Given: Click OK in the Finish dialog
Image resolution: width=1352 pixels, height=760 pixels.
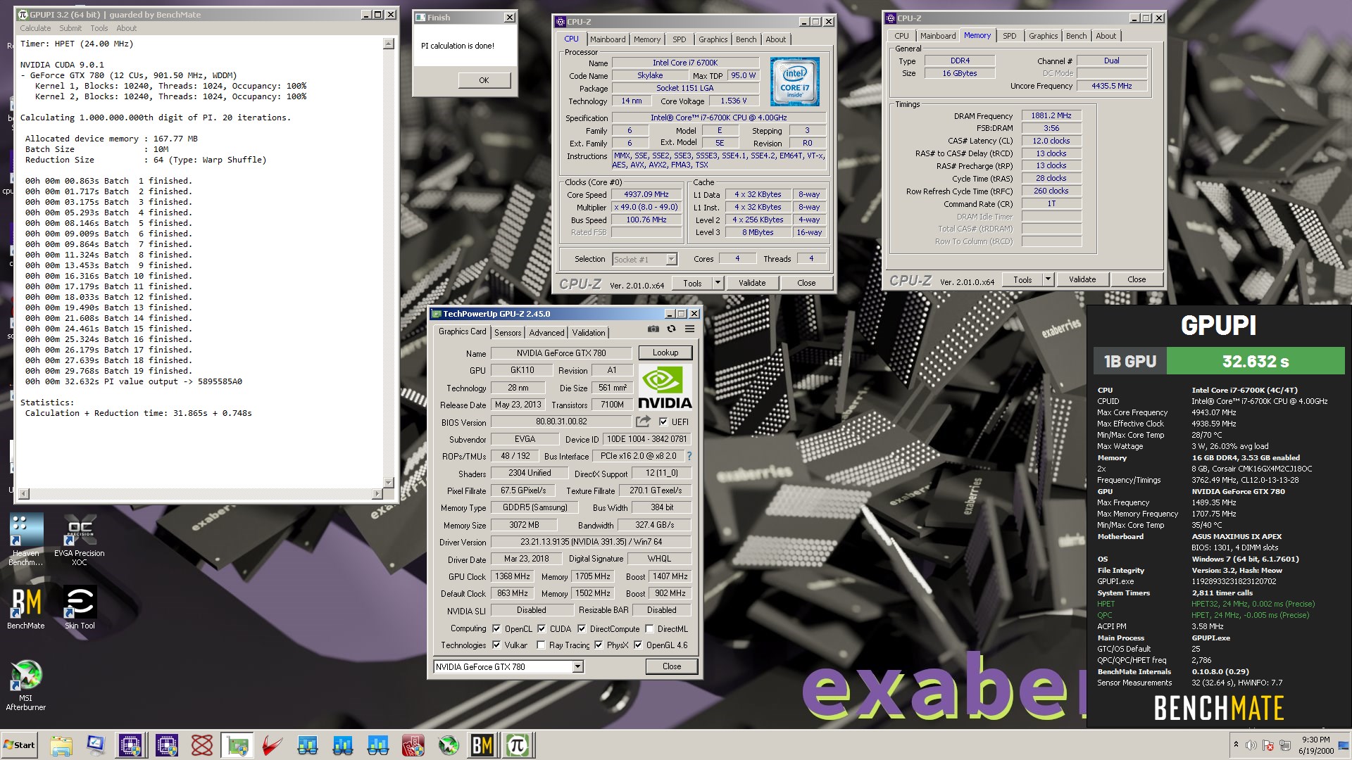Looking at the screenshot, I should [x=484, y=80].
